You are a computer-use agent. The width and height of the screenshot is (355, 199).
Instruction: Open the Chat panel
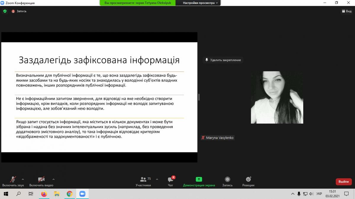[x=170, y=180]
